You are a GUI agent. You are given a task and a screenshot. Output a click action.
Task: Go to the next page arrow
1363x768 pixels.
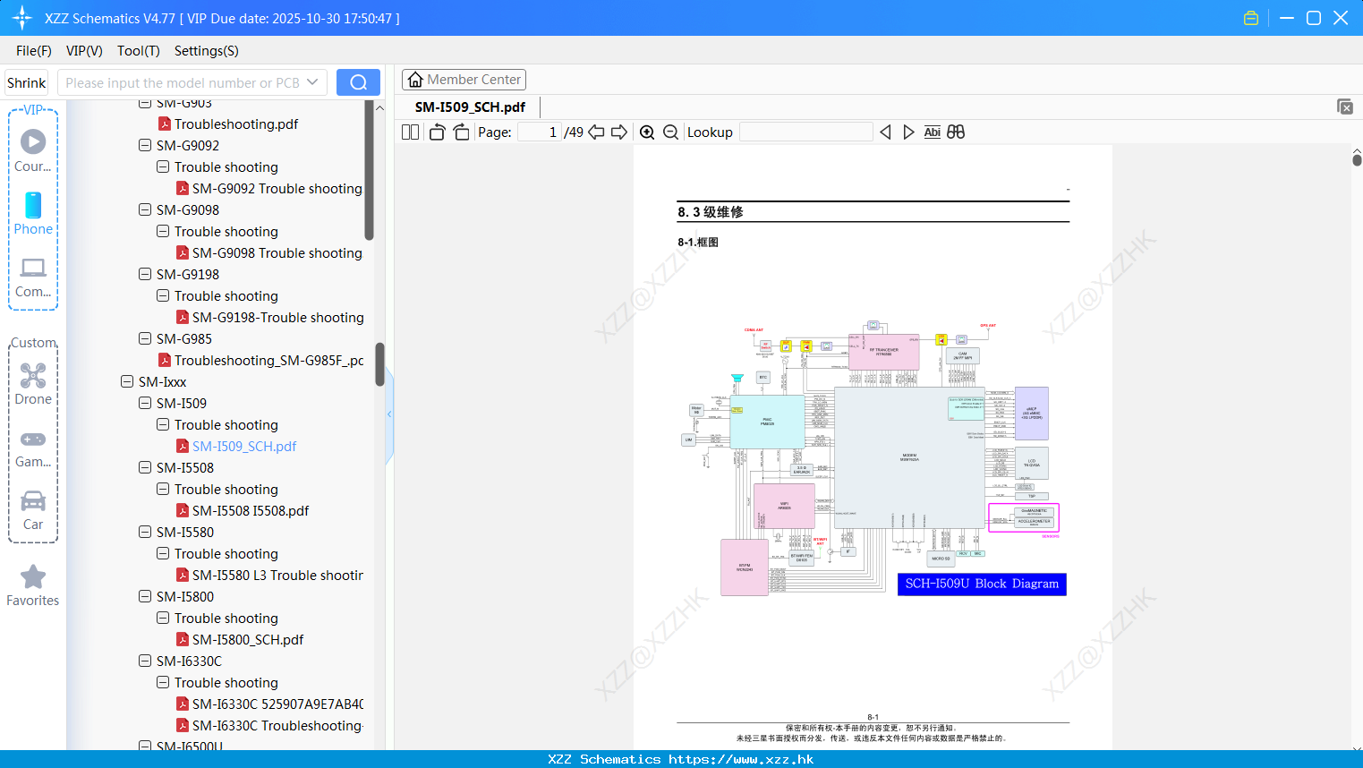click(619, 132)
